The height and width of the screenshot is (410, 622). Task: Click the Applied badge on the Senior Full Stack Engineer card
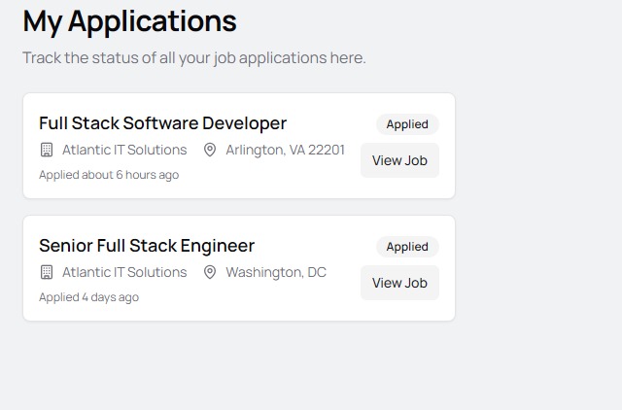pyautogui.click(x=407, y=247)
